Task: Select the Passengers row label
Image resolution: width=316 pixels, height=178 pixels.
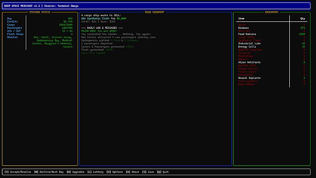Action: coord(15,28)
